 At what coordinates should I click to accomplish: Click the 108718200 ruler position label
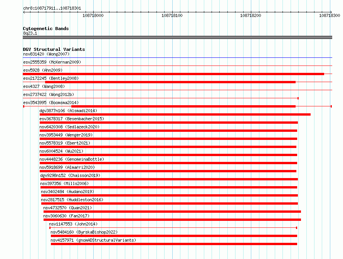pos(251,15)
